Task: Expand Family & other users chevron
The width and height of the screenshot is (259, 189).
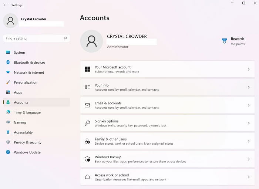Action: point(249,141)
